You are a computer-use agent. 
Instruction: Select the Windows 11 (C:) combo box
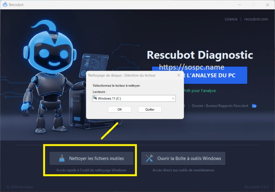point(134,98)
